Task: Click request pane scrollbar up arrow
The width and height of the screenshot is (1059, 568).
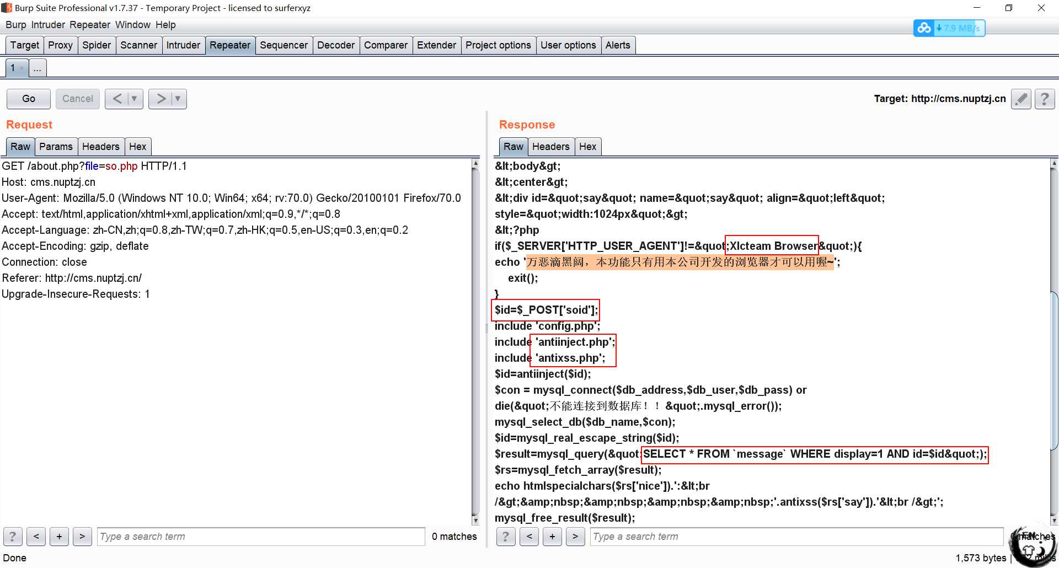Action: click(x=475, y=164)
